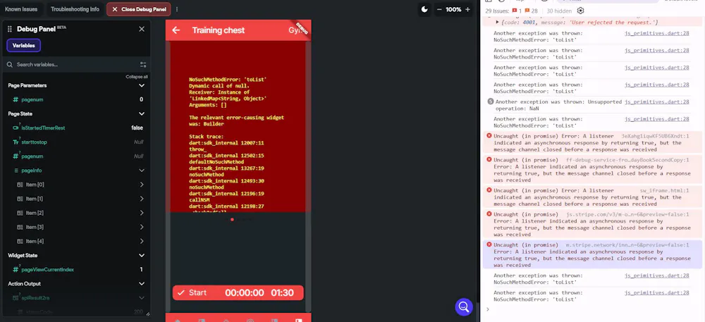Click the Training chest page title
The height and width of the screenshot is (322, 705).
tap(218, 30)
